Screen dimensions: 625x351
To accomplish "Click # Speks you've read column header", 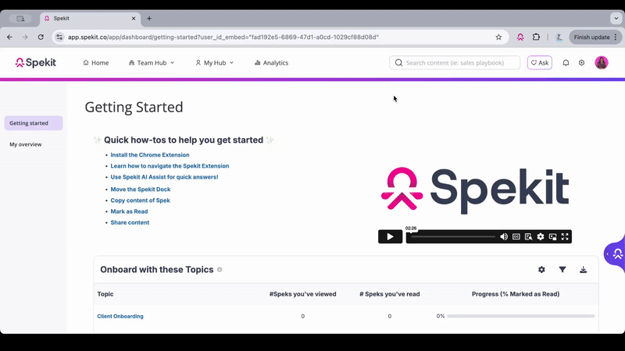I will [389, 294].
